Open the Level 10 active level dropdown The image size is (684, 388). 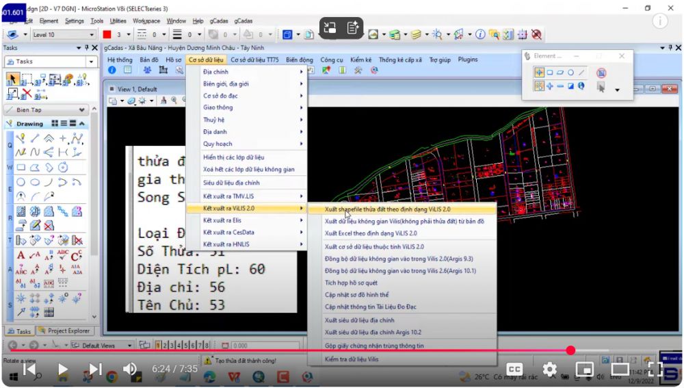91,34
